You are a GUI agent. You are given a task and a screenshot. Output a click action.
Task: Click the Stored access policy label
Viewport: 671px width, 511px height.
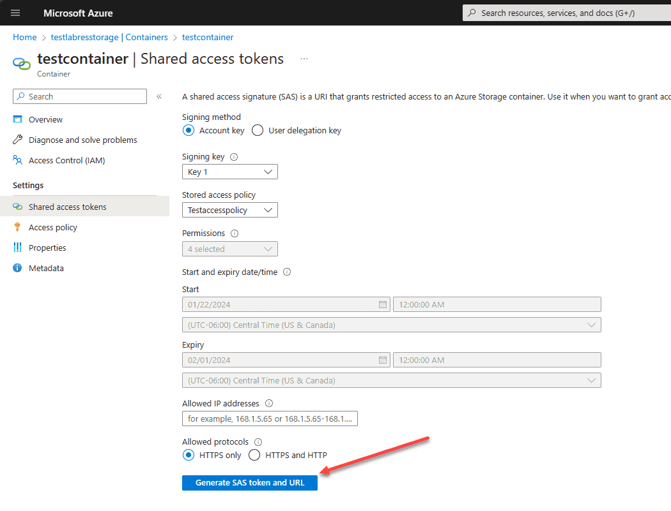click(x=219, y=195)
